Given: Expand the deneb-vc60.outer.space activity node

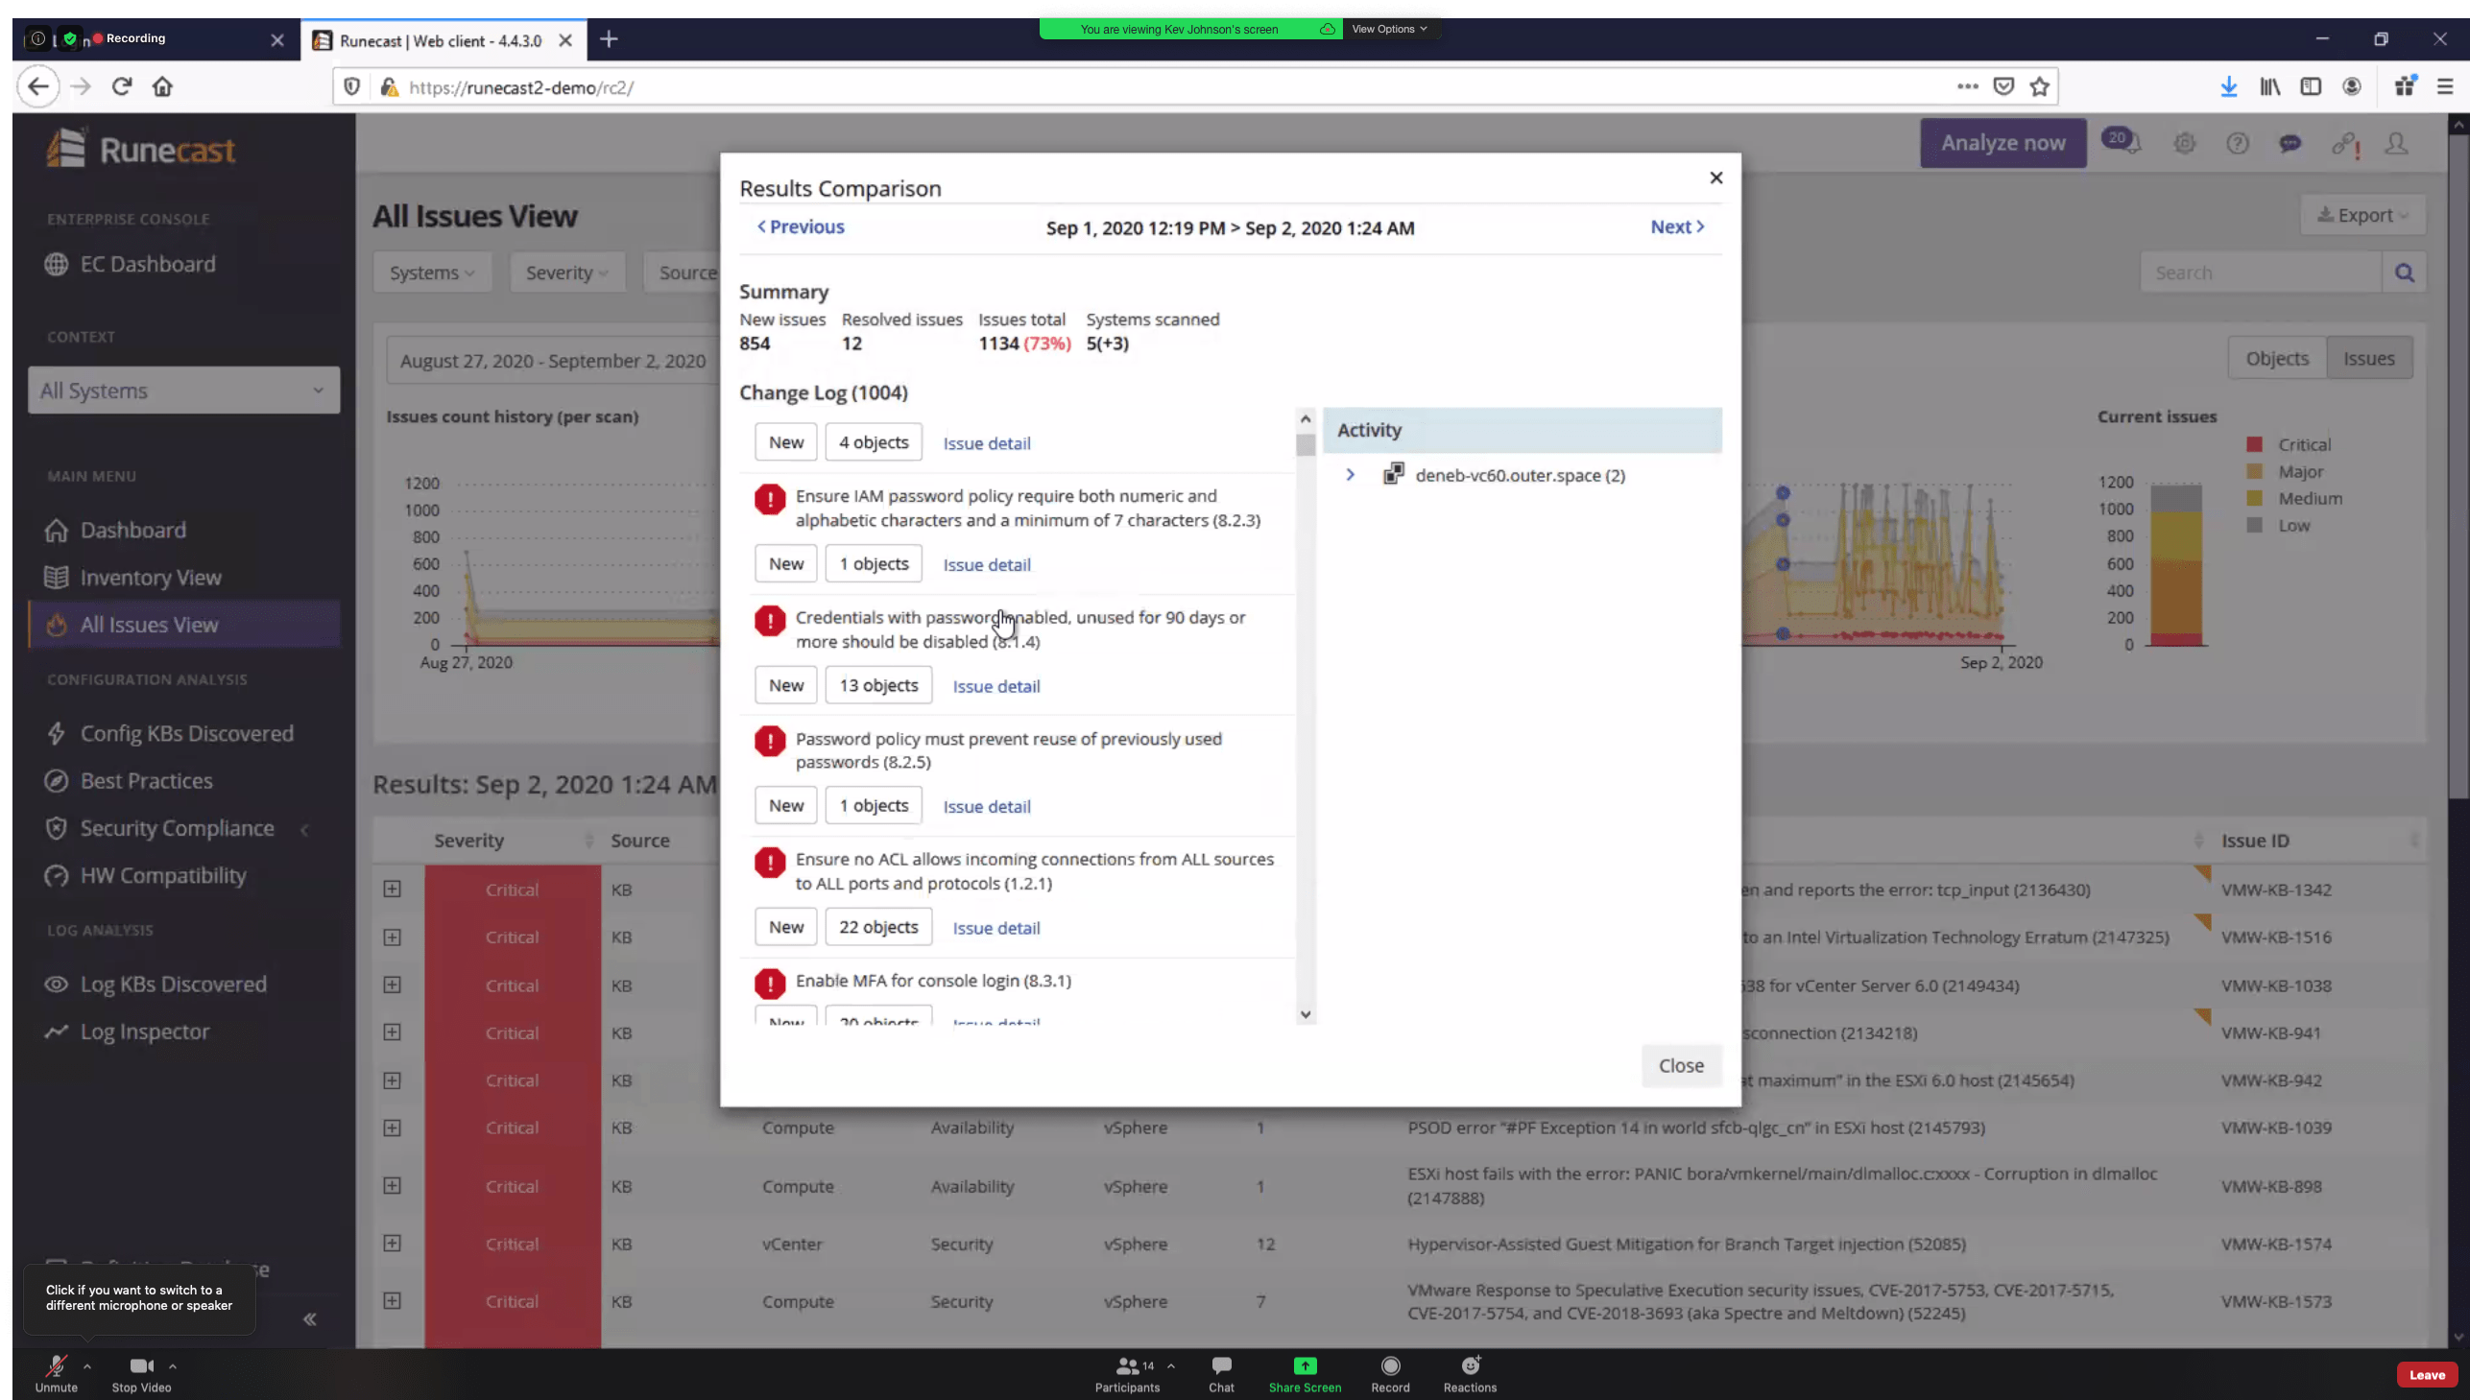Looking at the screenshot, I should [x=1350, y=475].
